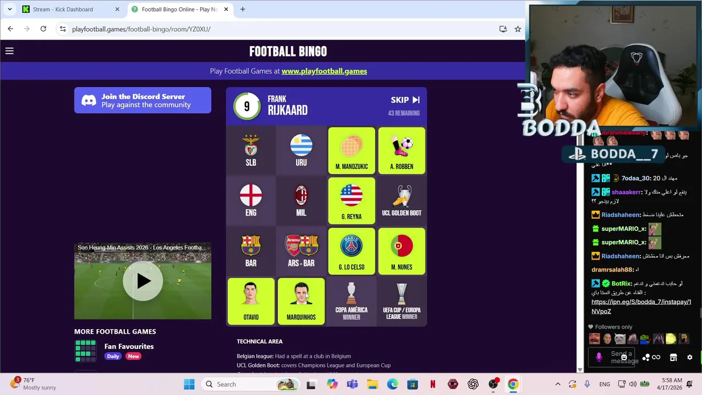Insert the green frog emote
The image size is (702, 395).
tap(645, 339)
